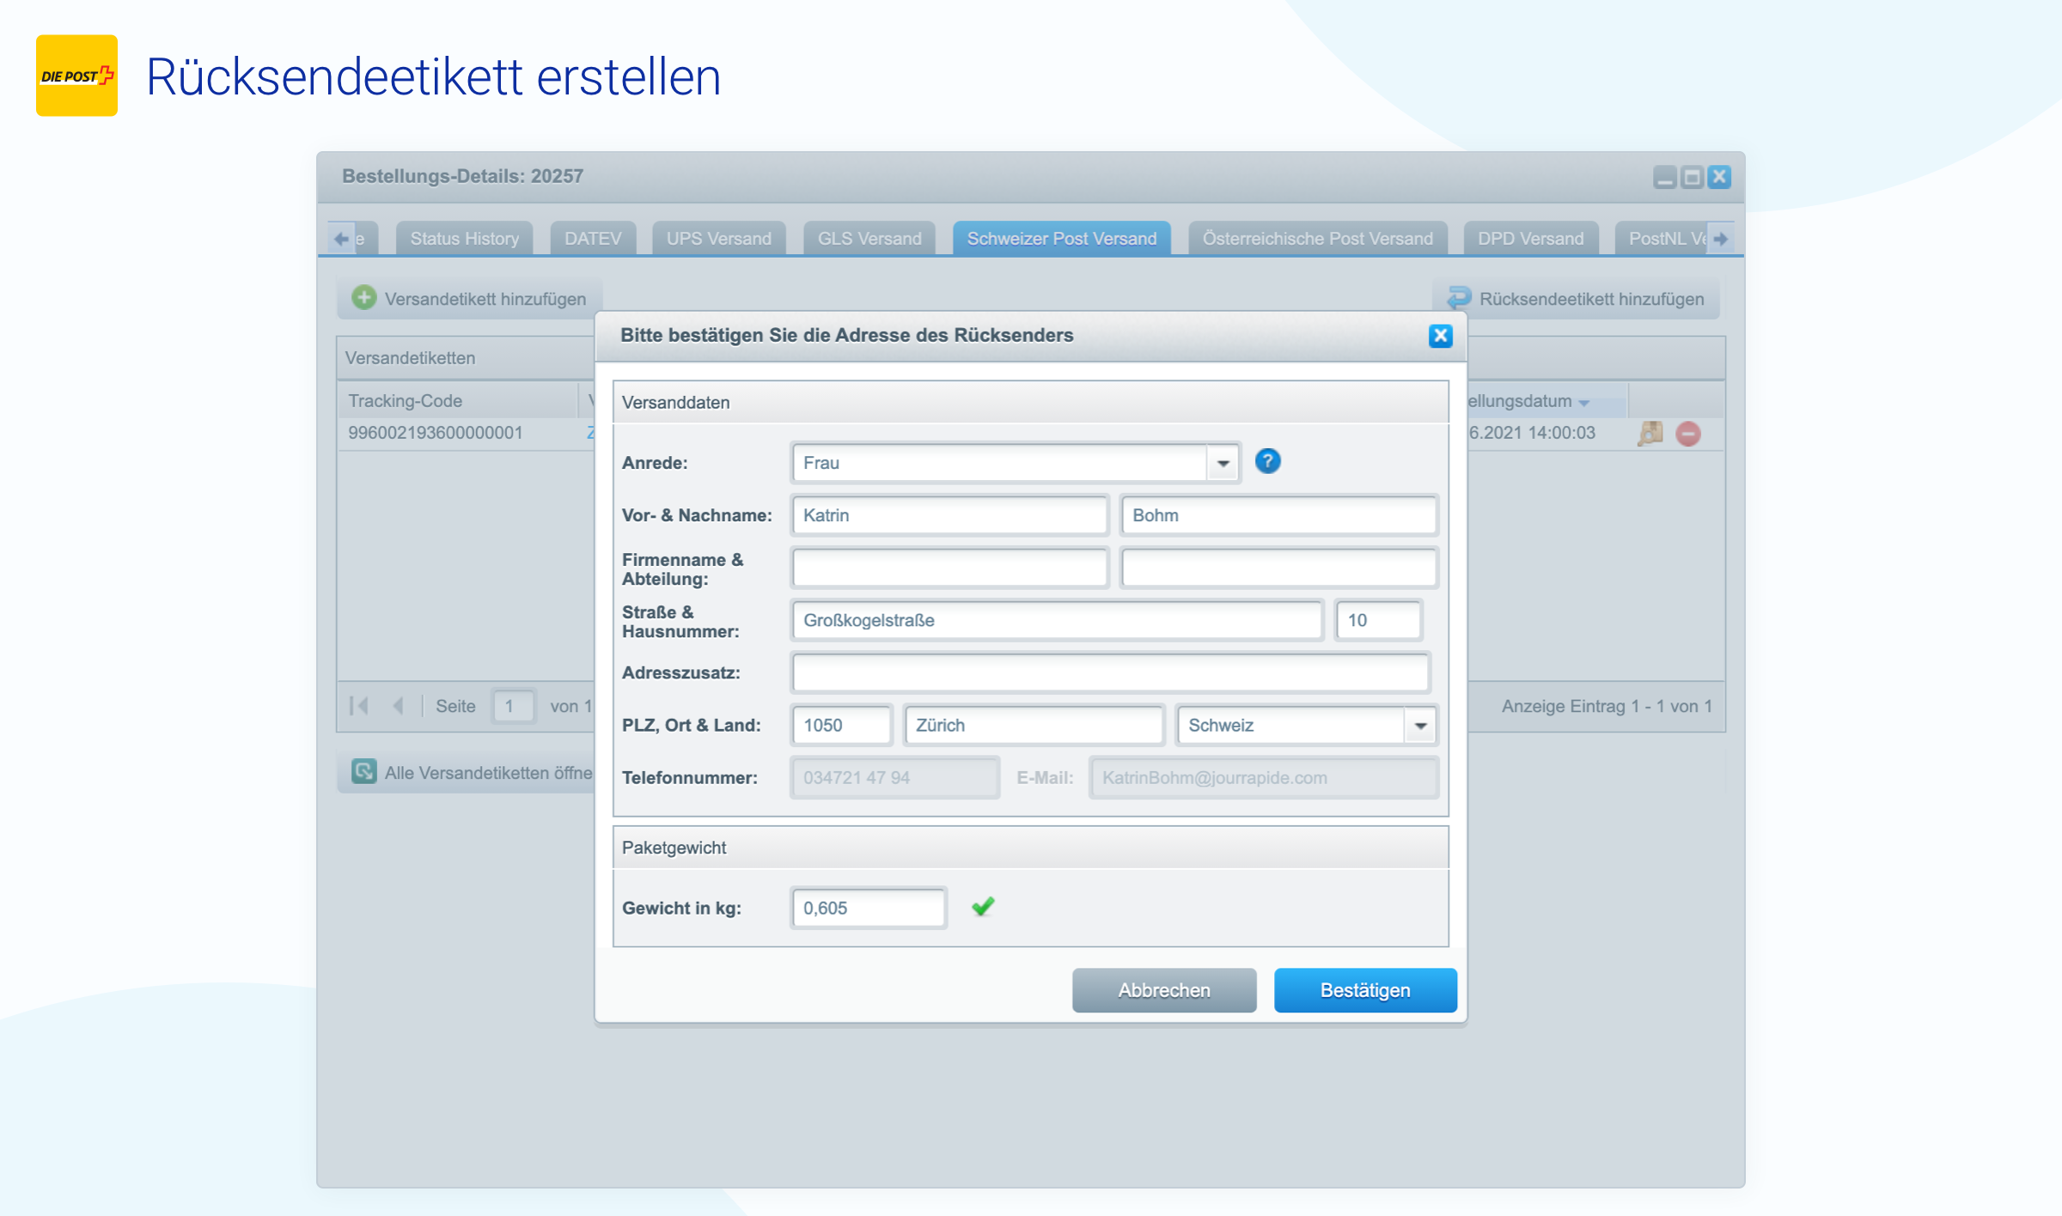
Task: Click Rücksendeetikett hinzufügen button
Action: (1577, 299)
